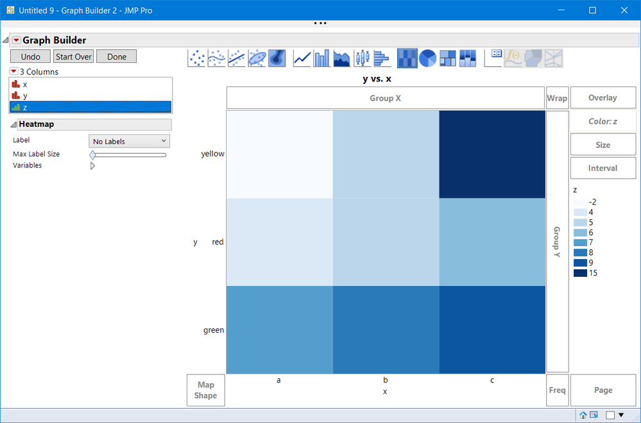This screenshot has height=423, width=641.
Task: Click the x-axis label 'c'
Action: 492,380
